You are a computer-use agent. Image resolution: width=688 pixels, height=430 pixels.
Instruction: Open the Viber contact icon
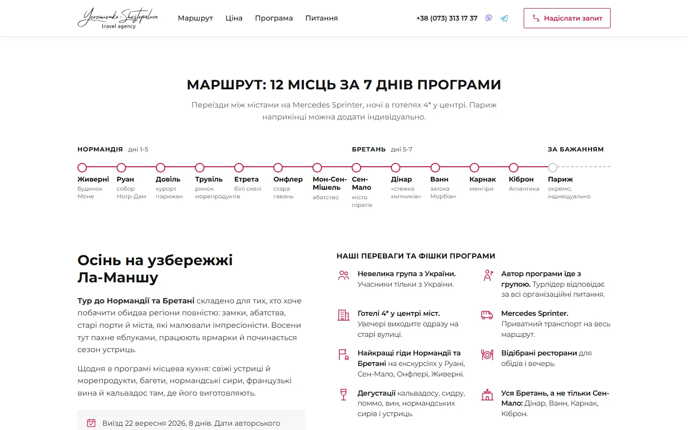[x=489, y=18]
